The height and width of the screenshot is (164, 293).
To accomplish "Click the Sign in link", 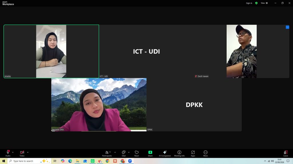I will tap(249, 3).
